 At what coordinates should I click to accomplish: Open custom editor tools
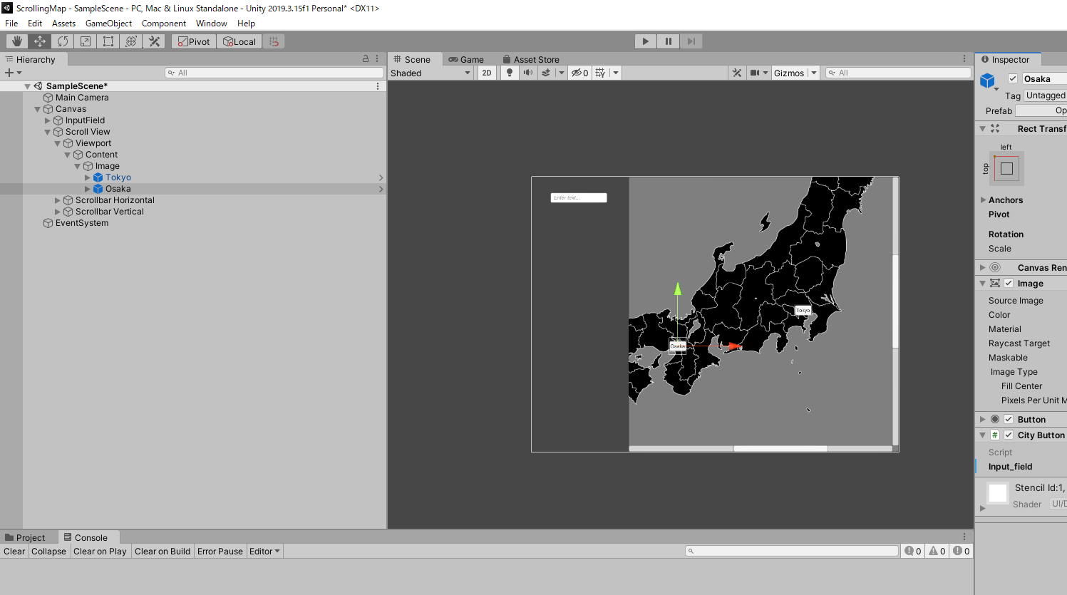154,41
